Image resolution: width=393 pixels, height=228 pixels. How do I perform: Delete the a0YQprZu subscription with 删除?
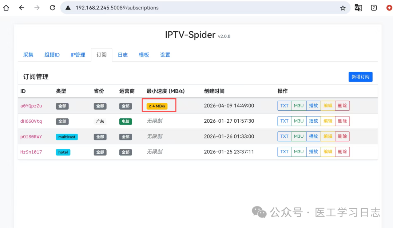tap(342, 106)
